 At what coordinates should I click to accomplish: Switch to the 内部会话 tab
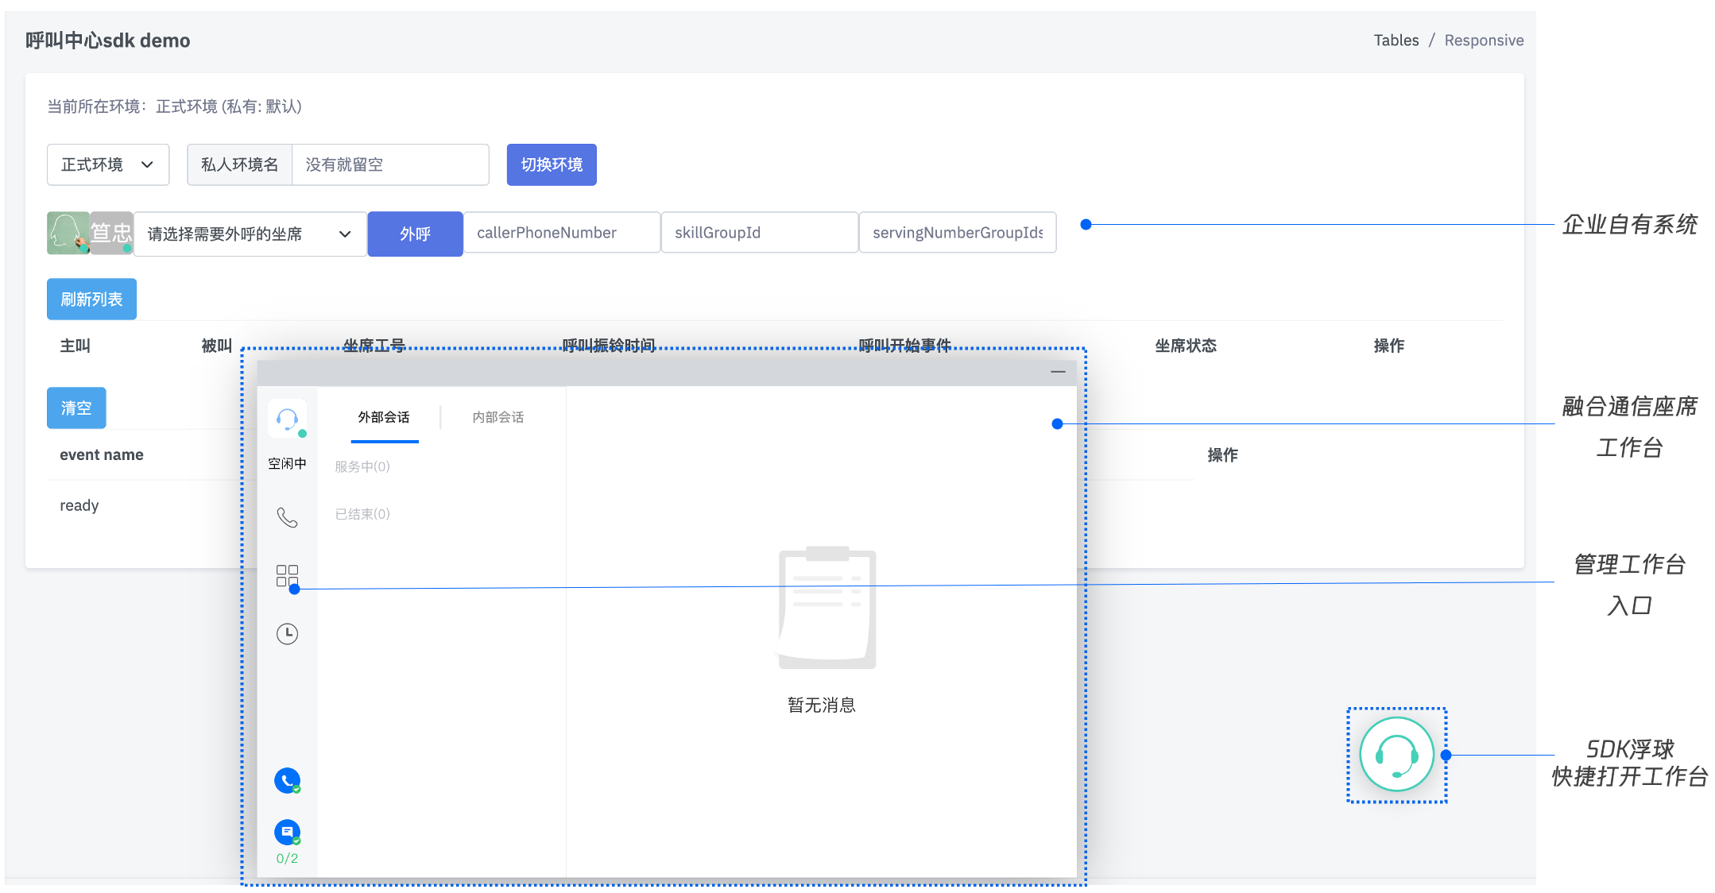[x=498, y=417]
